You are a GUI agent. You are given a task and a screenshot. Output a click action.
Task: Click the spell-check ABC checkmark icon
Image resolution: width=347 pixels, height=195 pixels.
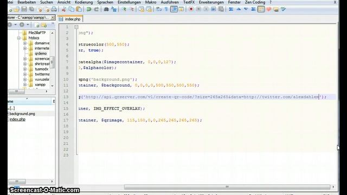coord(284,9)
